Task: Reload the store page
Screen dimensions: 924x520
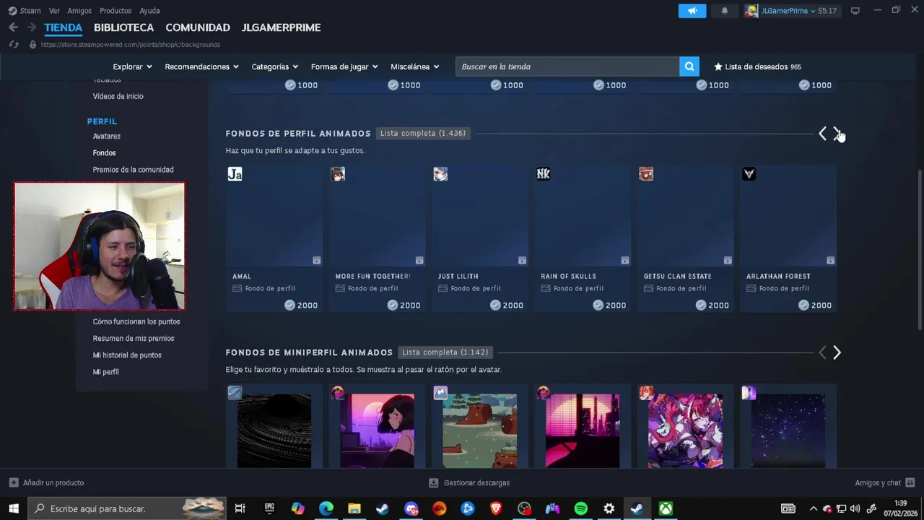Action: [14, 45]
